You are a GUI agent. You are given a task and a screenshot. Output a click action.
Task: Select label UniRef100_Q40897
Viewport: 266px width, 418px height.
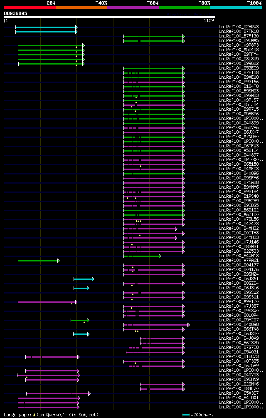tap(239, 155)
